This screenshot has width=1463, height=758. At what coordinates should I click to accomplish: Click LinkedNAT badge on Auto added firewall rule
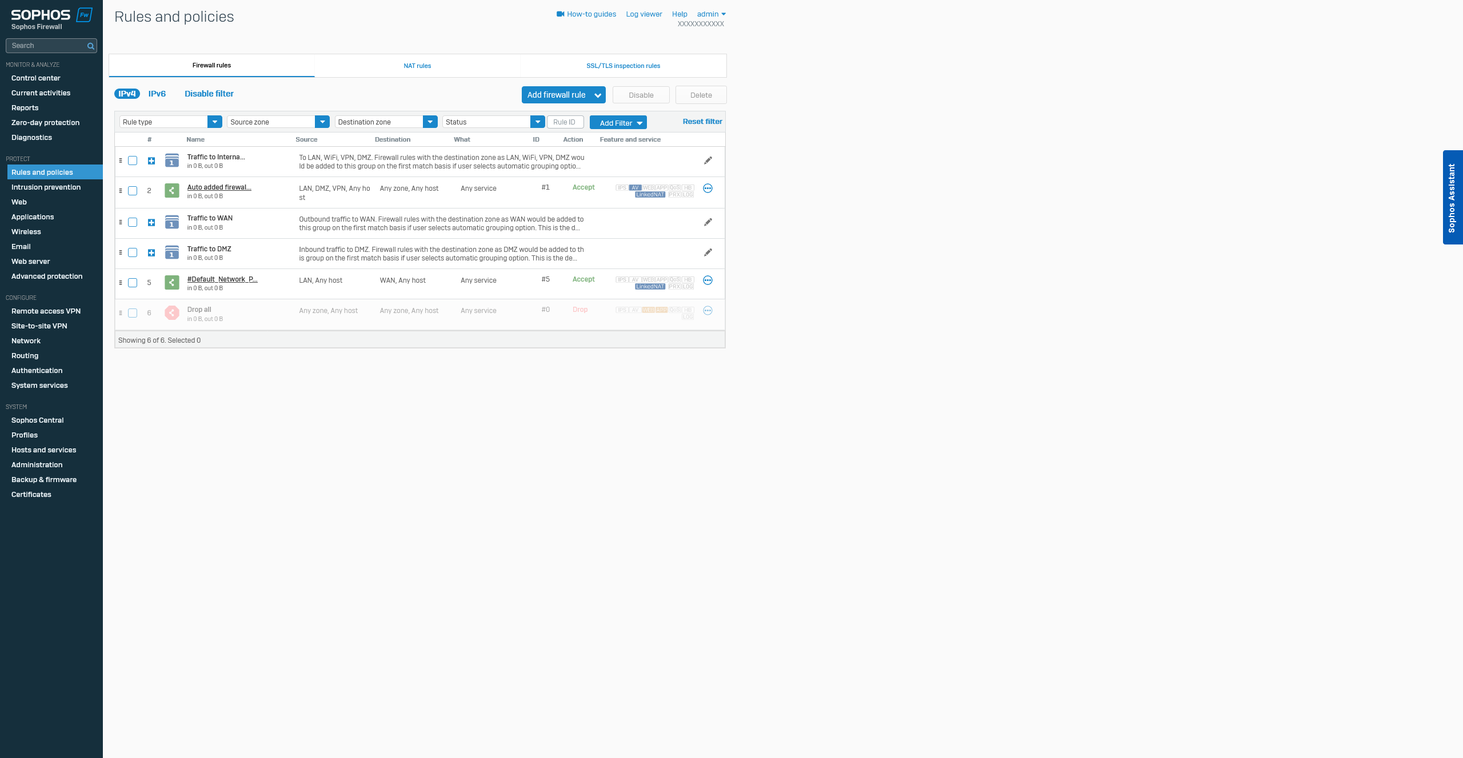tap(650, 195)
